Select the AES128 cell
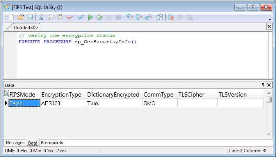The image size is (276, 157). [63, 103]
